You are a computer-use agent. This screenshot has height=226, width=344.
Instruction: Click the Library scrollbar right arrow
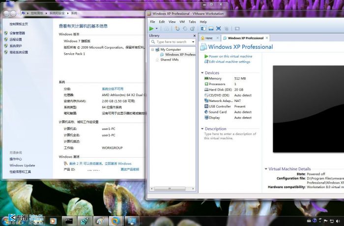[193, 189]
